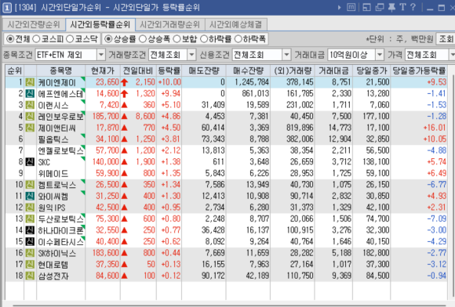Click the right arrow icon in title bar

pyautogui.click(x=339, y=7)
